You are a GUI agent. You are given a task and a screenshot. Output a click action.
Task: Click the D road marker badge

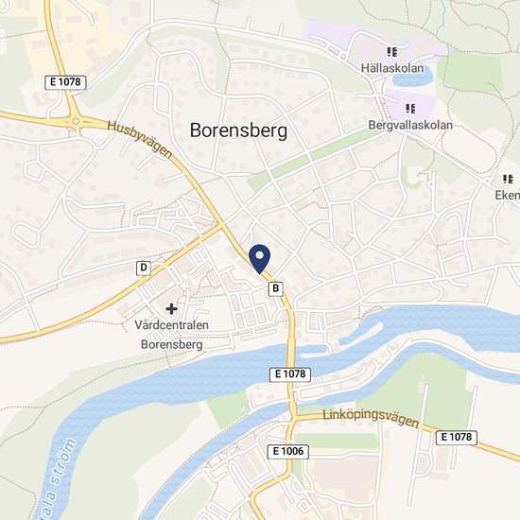(x=144, y=268)
